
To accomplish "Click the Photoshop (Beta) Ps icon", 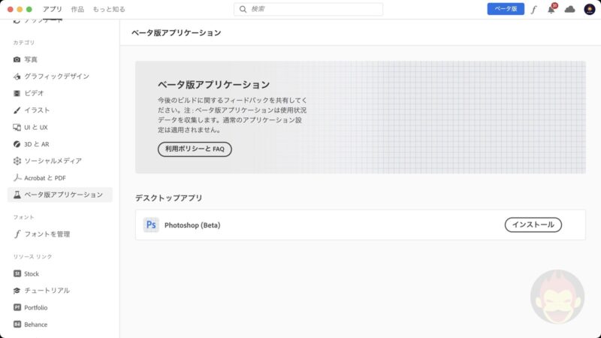I will click(x=151, y=225).
